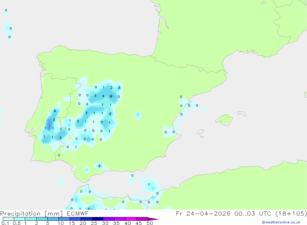This screenshot has height=225, width=307.
Task: Click the legend tick label "0.5"
Action: coord(17,223)
